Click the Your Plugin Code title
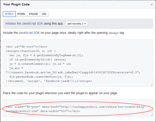 point(16,4)
